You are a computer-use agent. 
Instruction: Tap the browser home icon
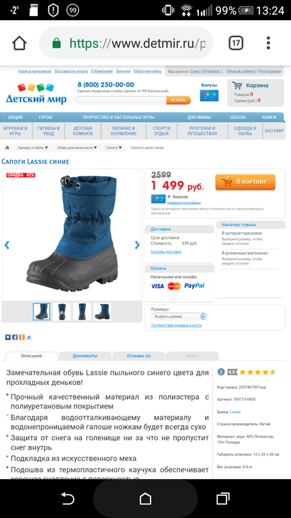[x=19, y=43]
